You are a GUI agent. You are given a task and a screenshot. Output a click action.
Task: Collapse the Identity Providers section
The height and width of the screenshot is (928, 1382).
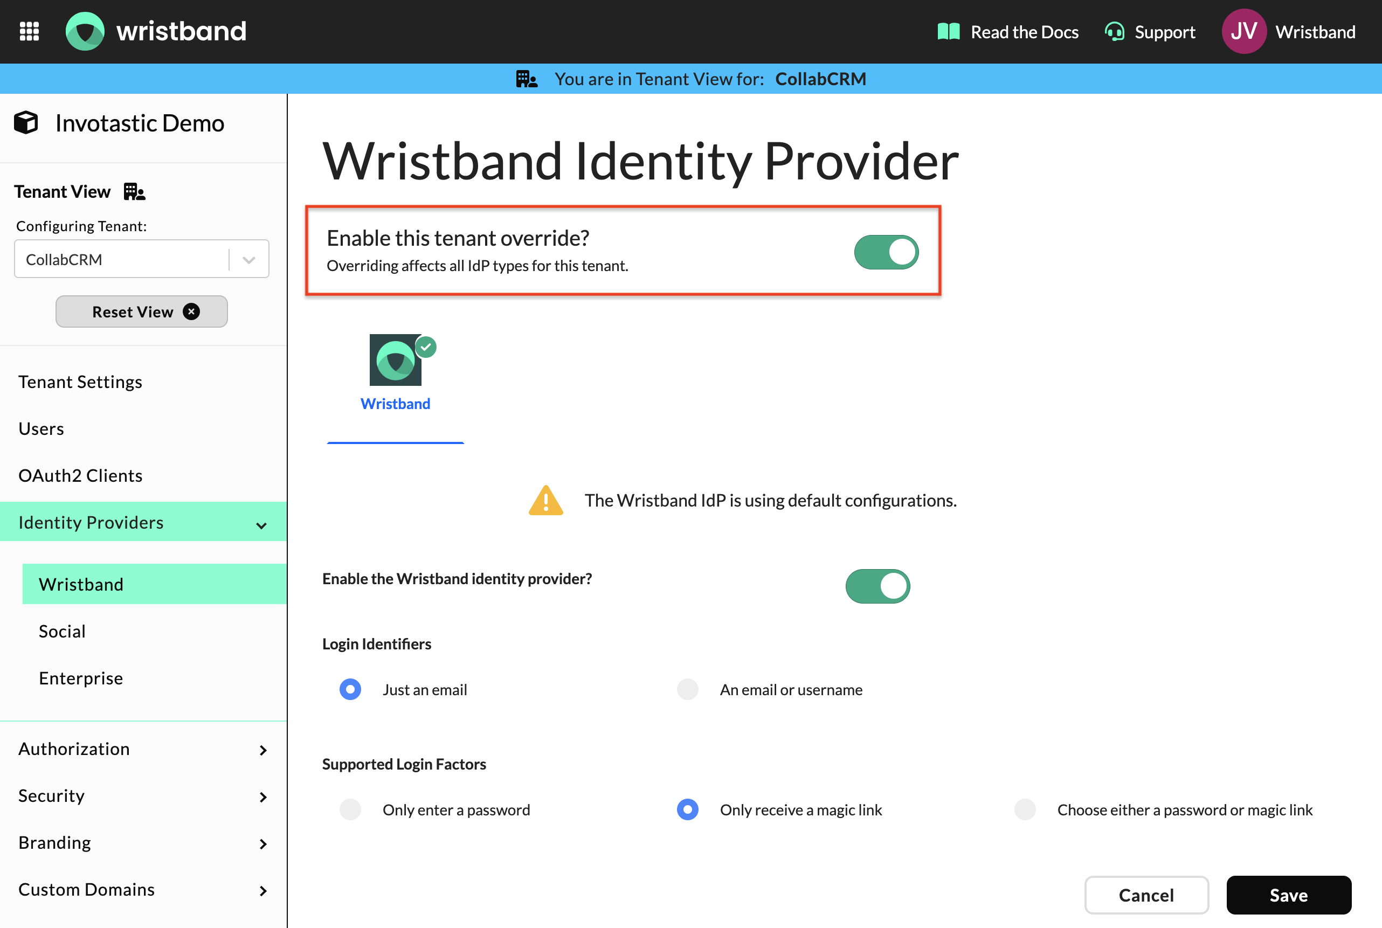(x=261, y=525)
